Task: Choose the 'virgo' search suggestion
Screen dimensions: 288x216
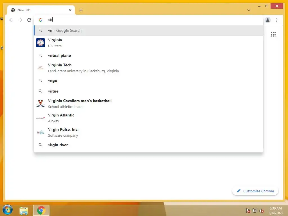Action: tap(148, 80)
